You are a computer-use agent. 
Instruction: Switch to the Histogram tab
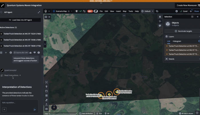pos(177,41)
